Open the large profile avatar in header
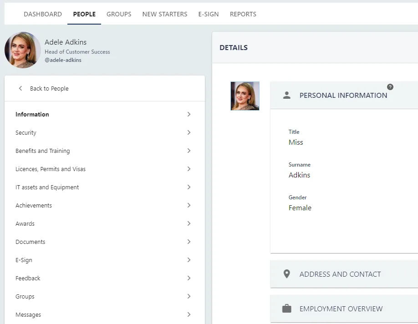Image resolution: width=418 pixels, height=324 pixels. pyautogui.click(x=22, y=50)
